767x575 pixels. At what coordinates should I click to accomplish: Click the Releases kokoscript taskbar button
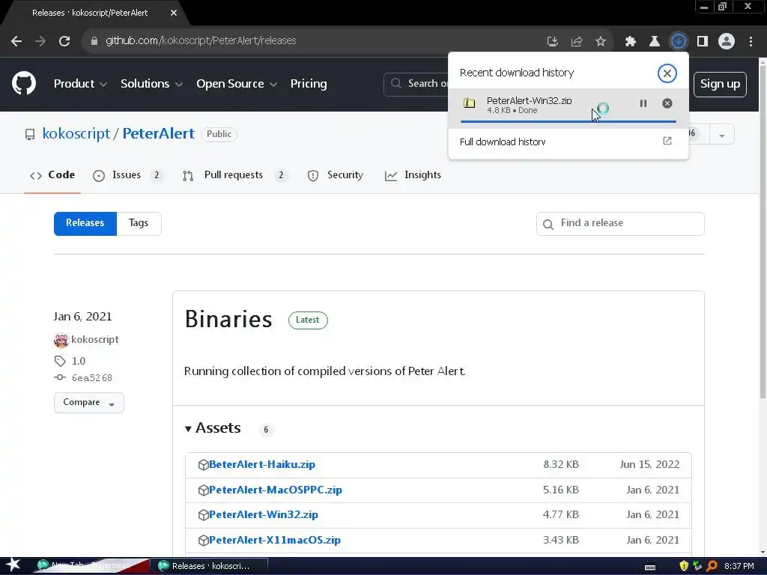(x=209, y=566)
